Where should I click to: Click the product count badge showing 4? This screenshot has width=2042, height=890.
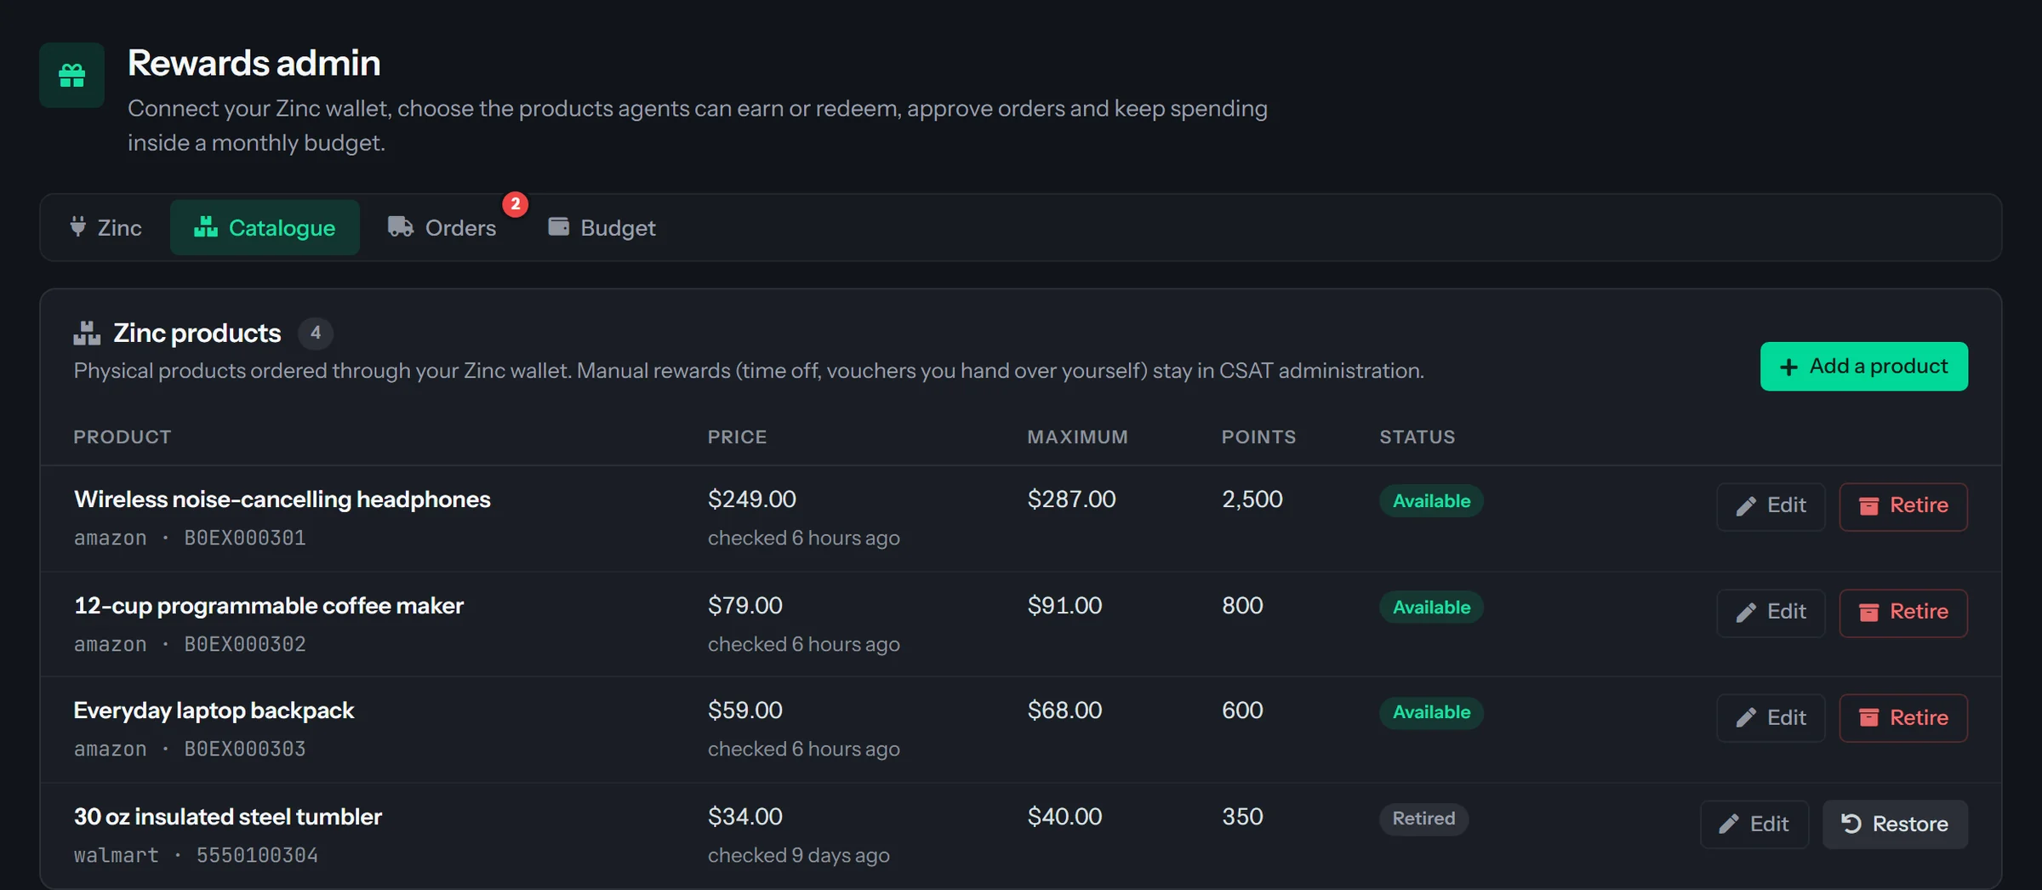coord(316,334)
